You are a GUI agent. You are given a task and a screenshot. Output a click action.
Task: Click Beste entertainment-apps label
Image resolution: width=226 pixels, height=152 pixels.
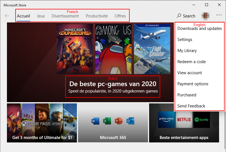click(x=184, y=138)
